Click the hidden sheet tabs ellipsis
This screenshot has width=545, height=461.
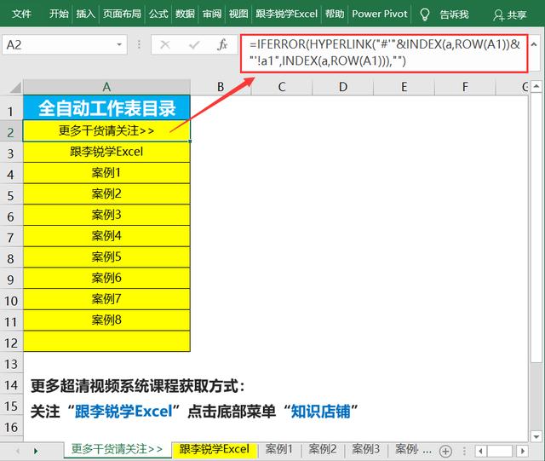(427, 451)
